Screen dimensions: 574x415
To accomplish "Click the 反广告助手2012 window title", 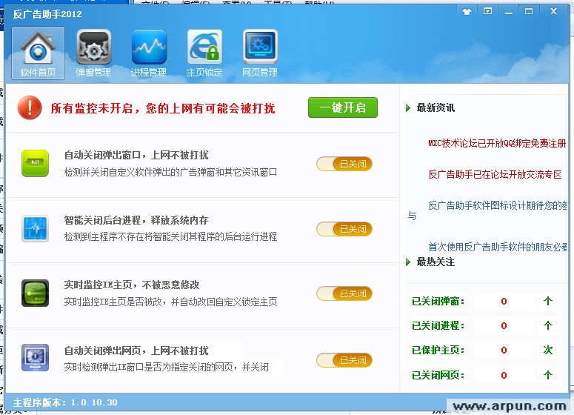I will click(47, 14).
